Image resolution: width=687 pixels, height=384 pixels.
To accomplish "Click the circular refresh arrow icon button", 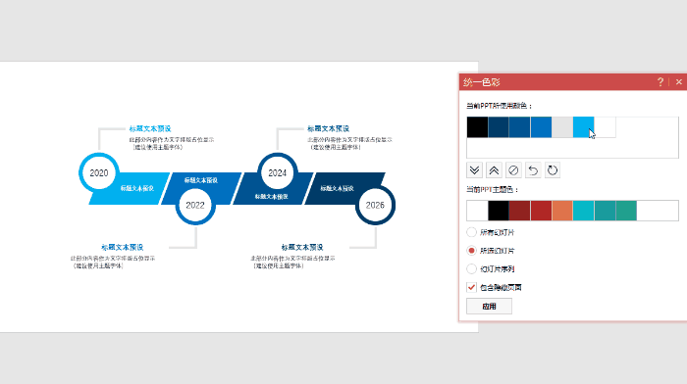I will [553, 170].
